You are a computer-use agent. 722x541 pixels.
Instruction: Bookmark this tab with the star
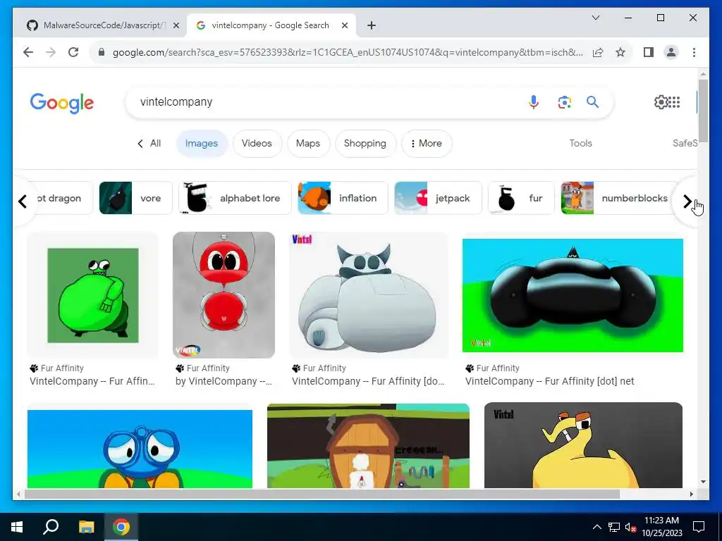(620, 52)
